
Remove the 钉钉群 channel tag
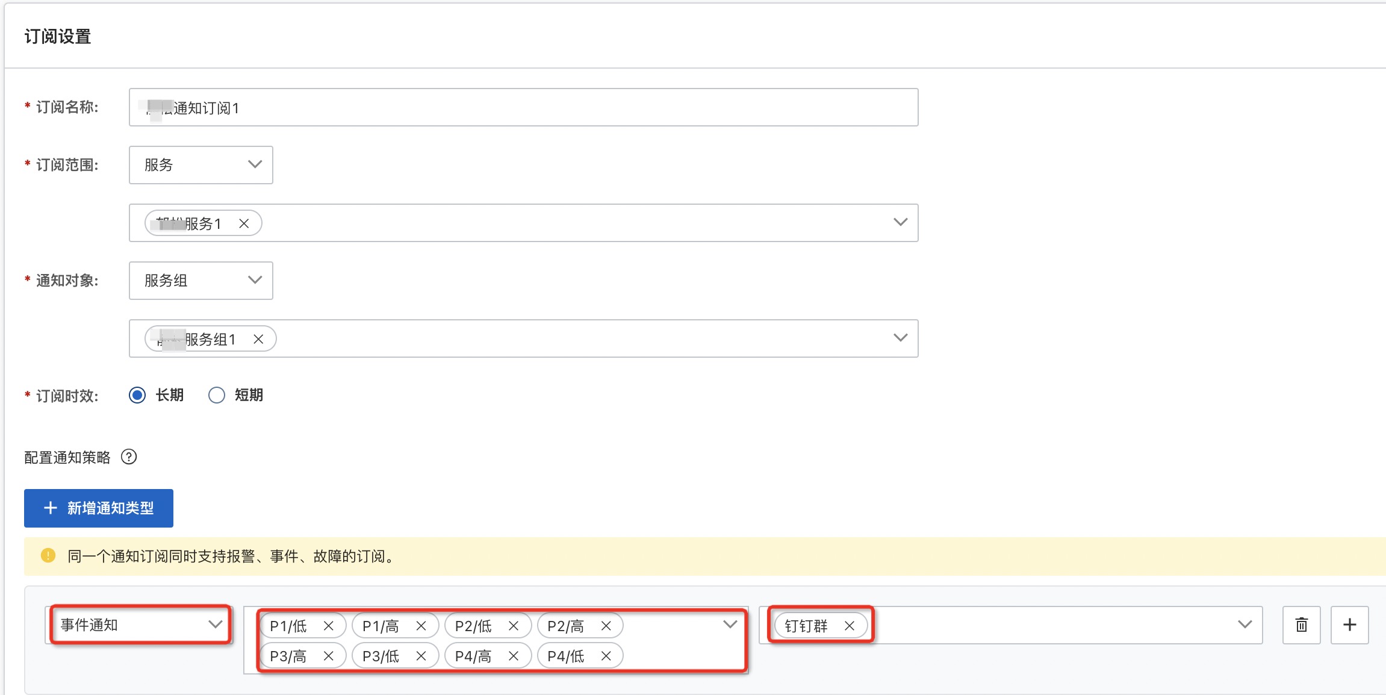(850, 626)
